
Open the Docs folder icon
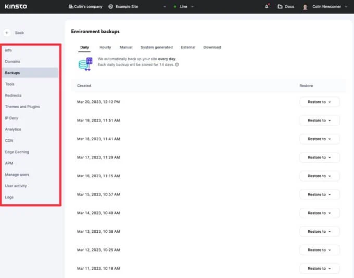click(280, 7)
